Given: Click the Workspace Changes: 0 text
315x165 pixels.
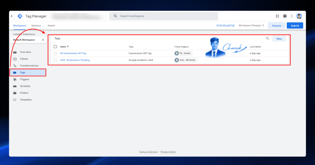Looking at the screenshot, I should 251,26.
